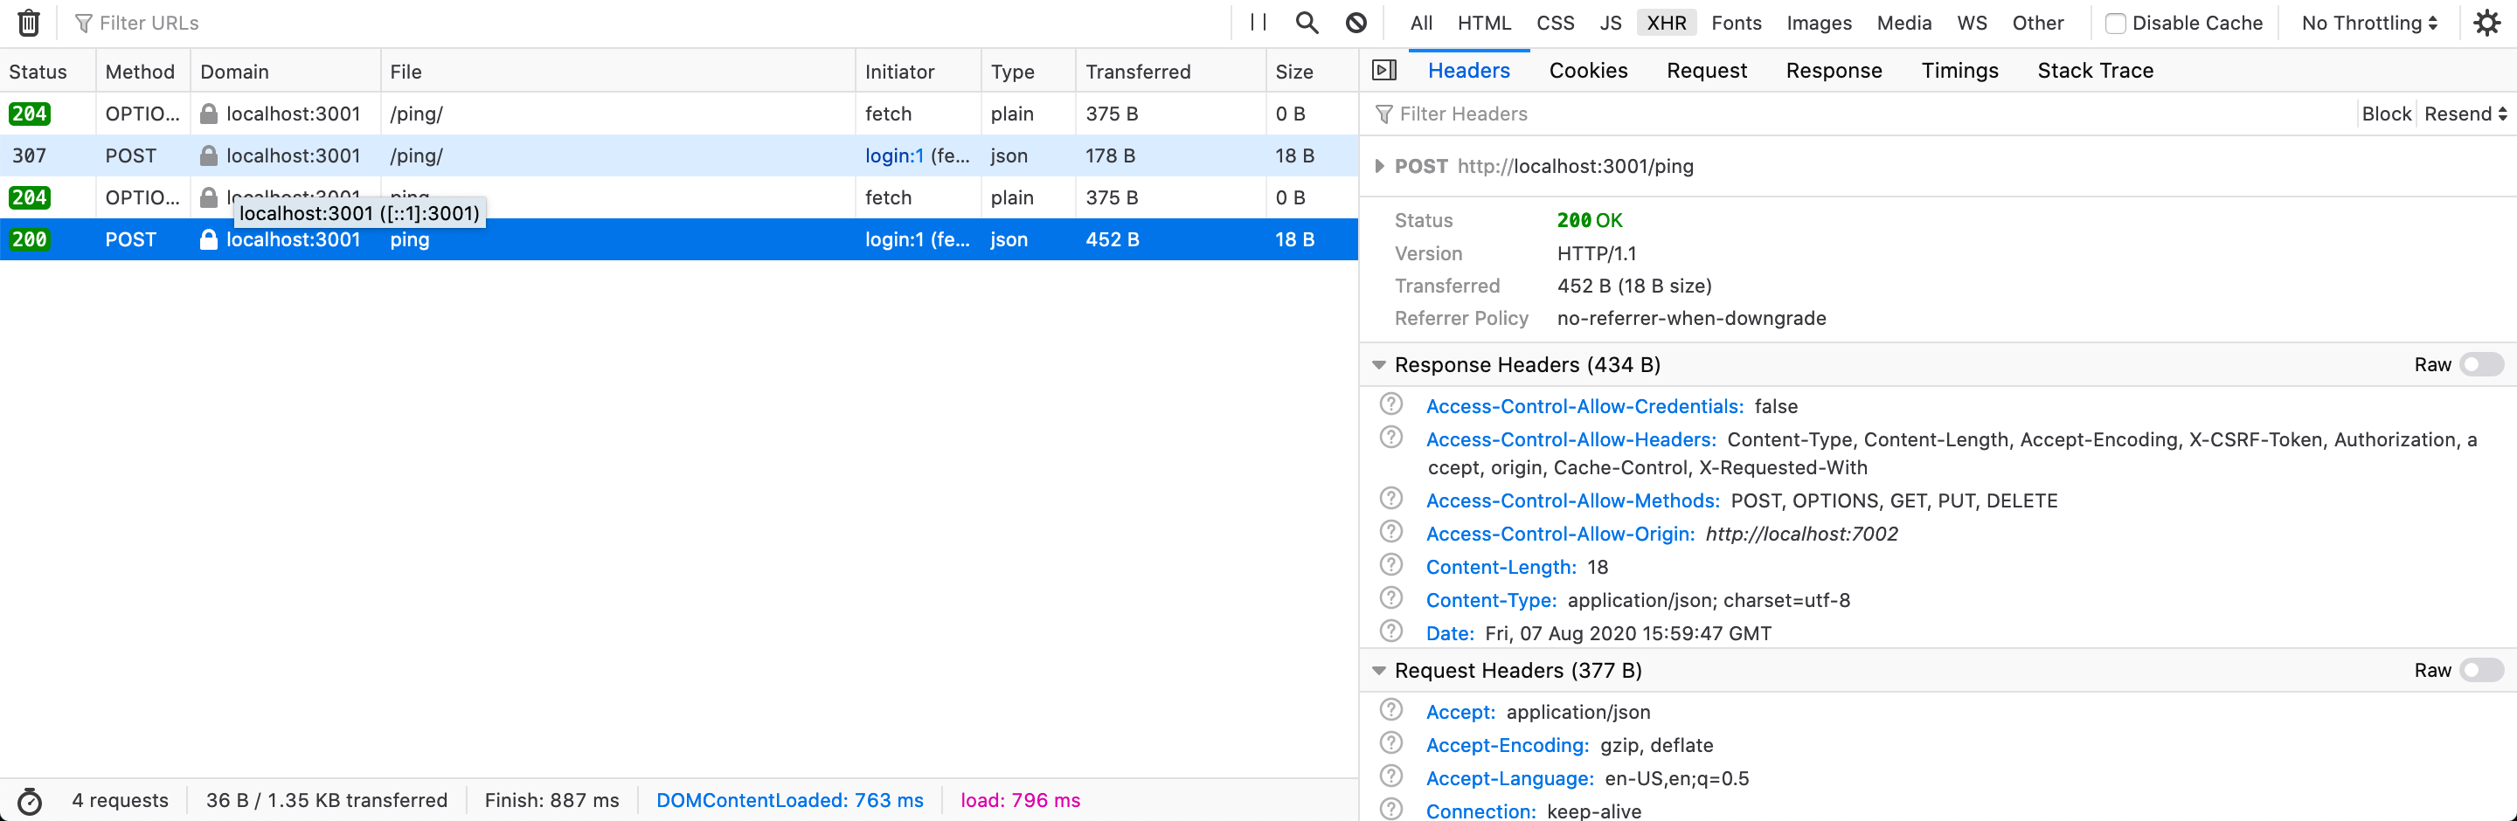Viewport: 2517px width, 821px height.
Task: Open Content-Type header documentation link
Action: coord(1491,599)
